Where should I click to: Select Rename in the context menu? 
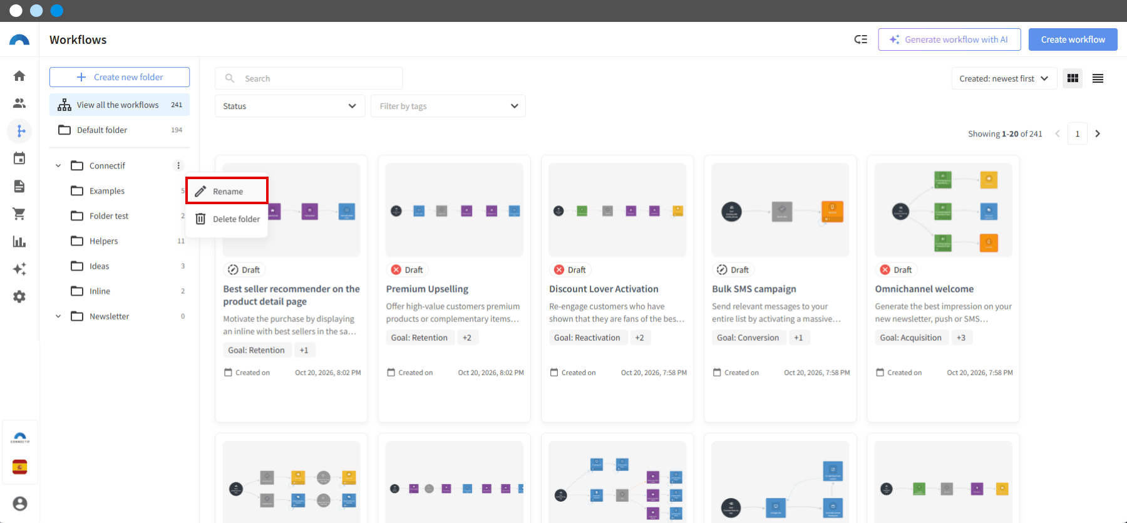(227, 191)
